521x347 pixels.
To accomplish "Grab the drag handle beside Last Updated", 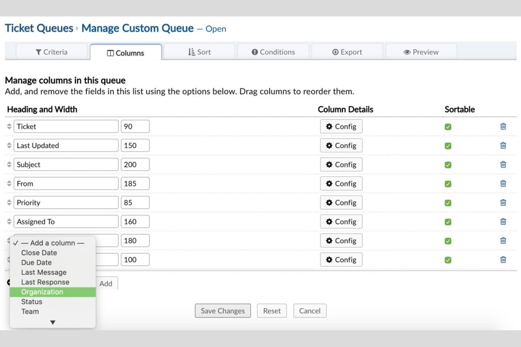I will [x=9, y=145].
